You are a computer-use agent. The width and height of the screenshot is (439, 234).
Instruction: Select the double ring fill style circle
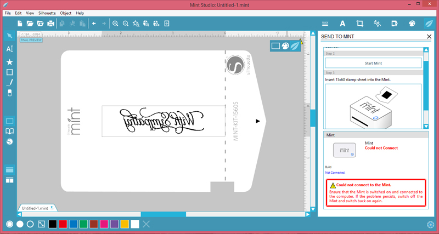(x=9, y=224)
